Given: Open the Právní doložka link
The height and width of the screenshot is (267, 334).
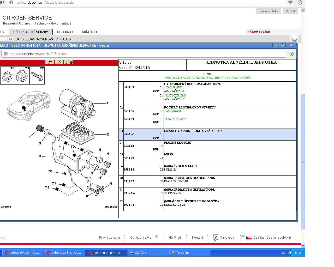Looking at the screenshot, I should (109, 238).
